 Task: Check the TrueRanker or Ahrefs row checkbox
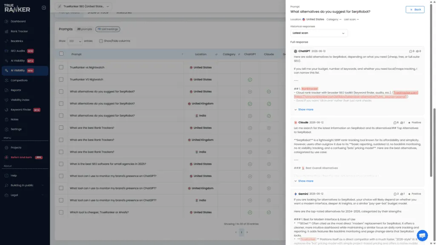tap(61, 212)
